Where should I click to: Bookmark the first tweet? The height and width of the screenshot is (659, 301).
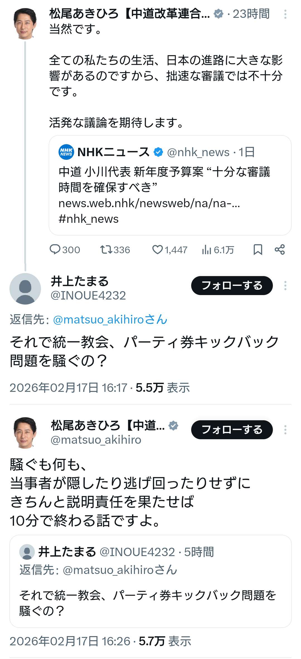click(x=258, y=250)
